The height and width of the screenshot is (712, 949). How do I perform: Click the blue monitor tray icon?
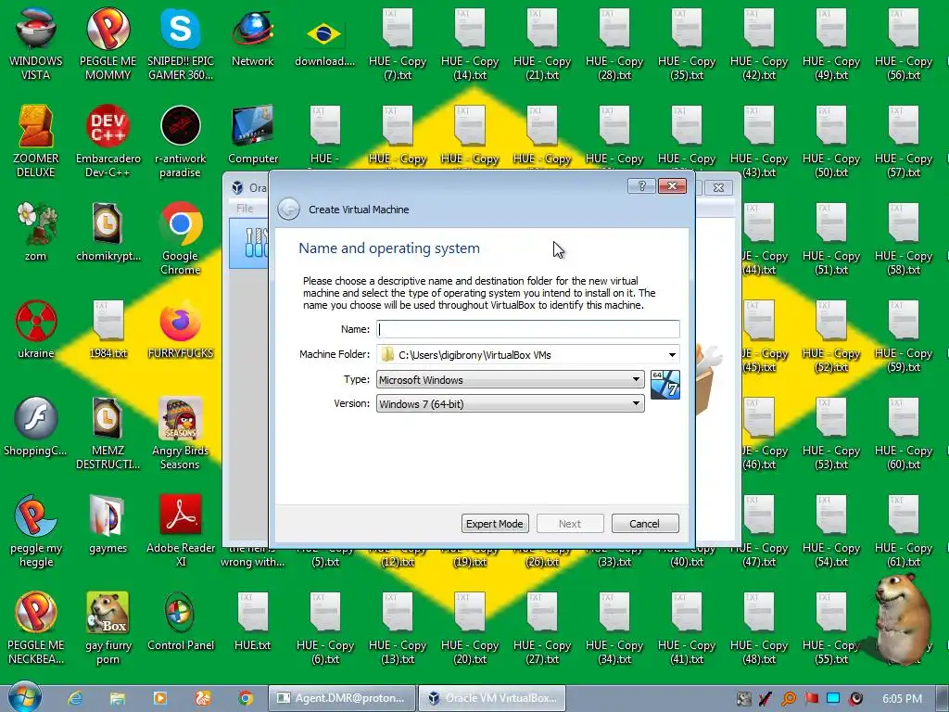(x=833, y=699)
